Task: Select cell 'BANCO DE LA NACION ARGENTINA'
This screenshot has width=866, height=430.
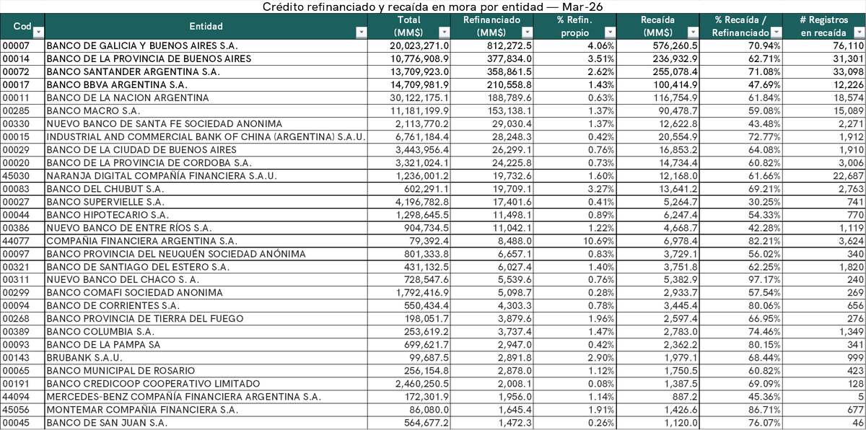Action: point(206,97)
